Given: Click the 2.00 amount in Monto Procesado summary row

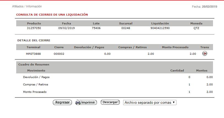Looking at the screenshot, I should click(210, 92).
